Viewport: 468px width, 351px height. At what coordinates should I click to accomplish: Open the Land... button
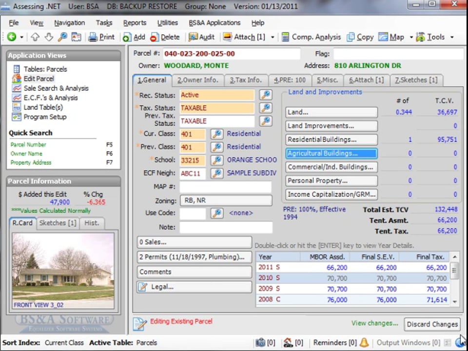331,112
